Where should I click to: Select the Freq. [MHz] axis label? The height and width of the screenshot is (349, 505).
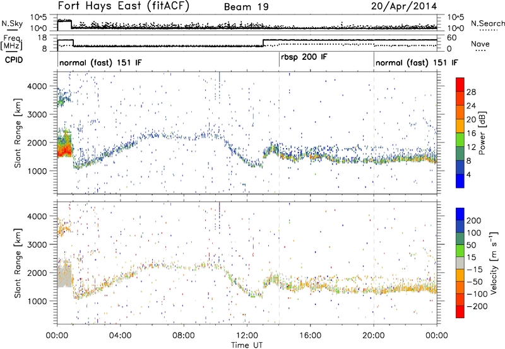pos(12,42)
